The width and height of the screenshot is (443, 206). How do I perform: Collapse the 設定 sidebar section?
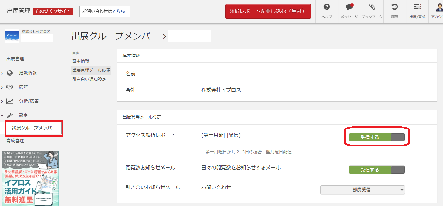2,115
